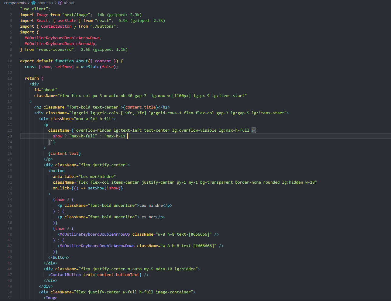
Task: Open the about.jsx breadcrumb dropdown
Action: pyautogui.click(x=45, y=3)
